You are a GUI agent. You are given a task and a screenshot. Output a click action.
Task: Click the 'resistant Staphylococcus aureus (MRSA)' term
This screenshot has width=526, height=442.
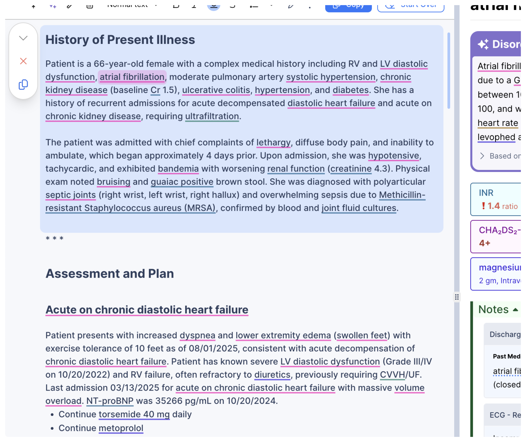coord(130,208)
